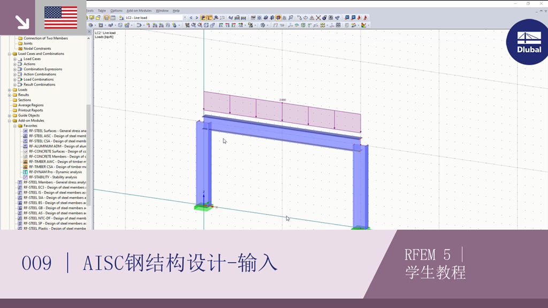Viewport: 548px width, 308px height.
Task: Select Nodal Constraints tree item
Action: (37, 49)
